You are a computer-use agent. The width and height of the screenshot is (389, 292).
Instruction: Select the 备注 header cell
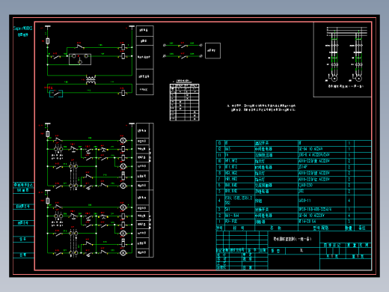(x=362, y=228)
